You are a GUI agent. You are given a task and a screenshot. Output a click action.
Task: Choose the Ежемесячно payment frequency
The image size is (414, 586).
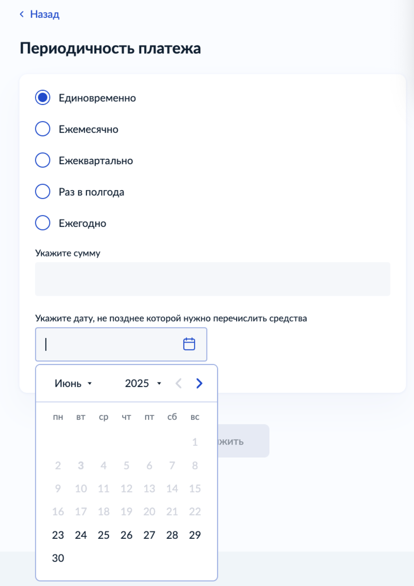43,129
